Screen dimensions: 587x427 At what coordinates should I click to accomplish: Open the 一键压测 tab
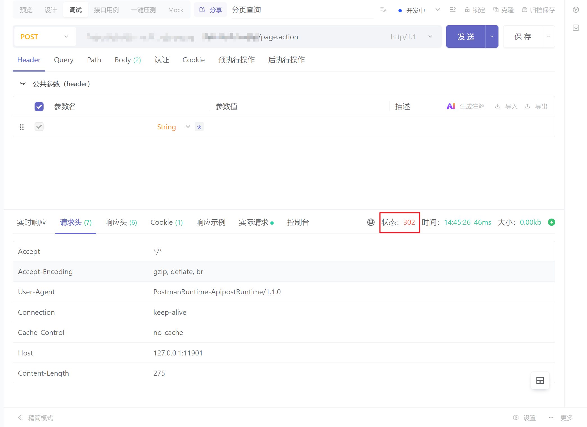pos(143,10)
